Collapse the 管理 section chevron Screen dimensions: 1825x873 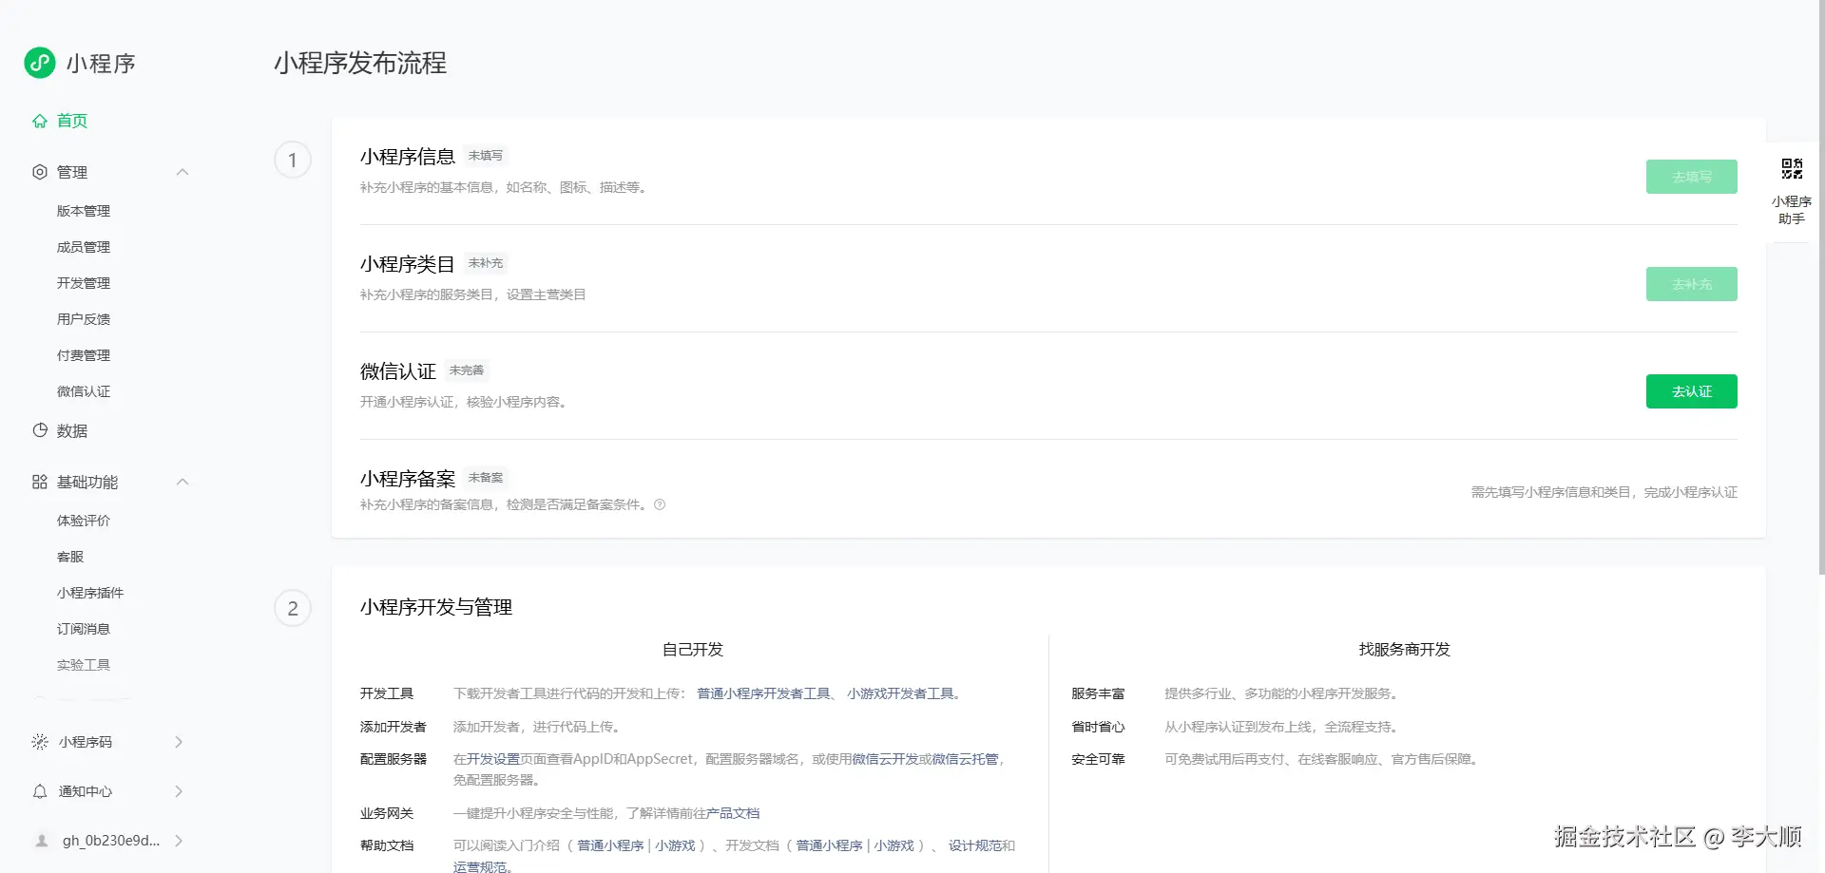(x=182, y=172)
